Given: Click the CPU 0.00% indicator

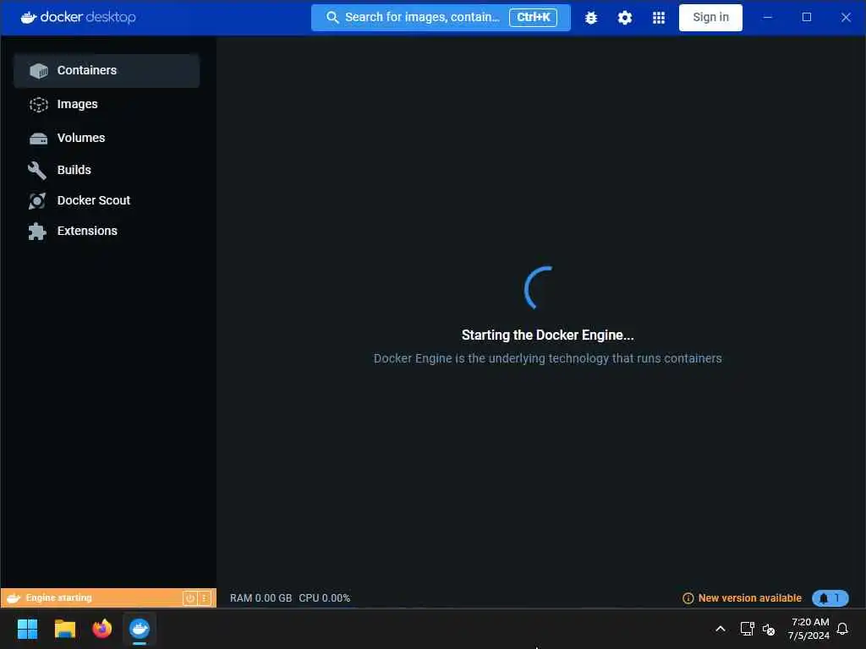Looking at the screenshot, I should pyautogui.click(x=324, y=597).
